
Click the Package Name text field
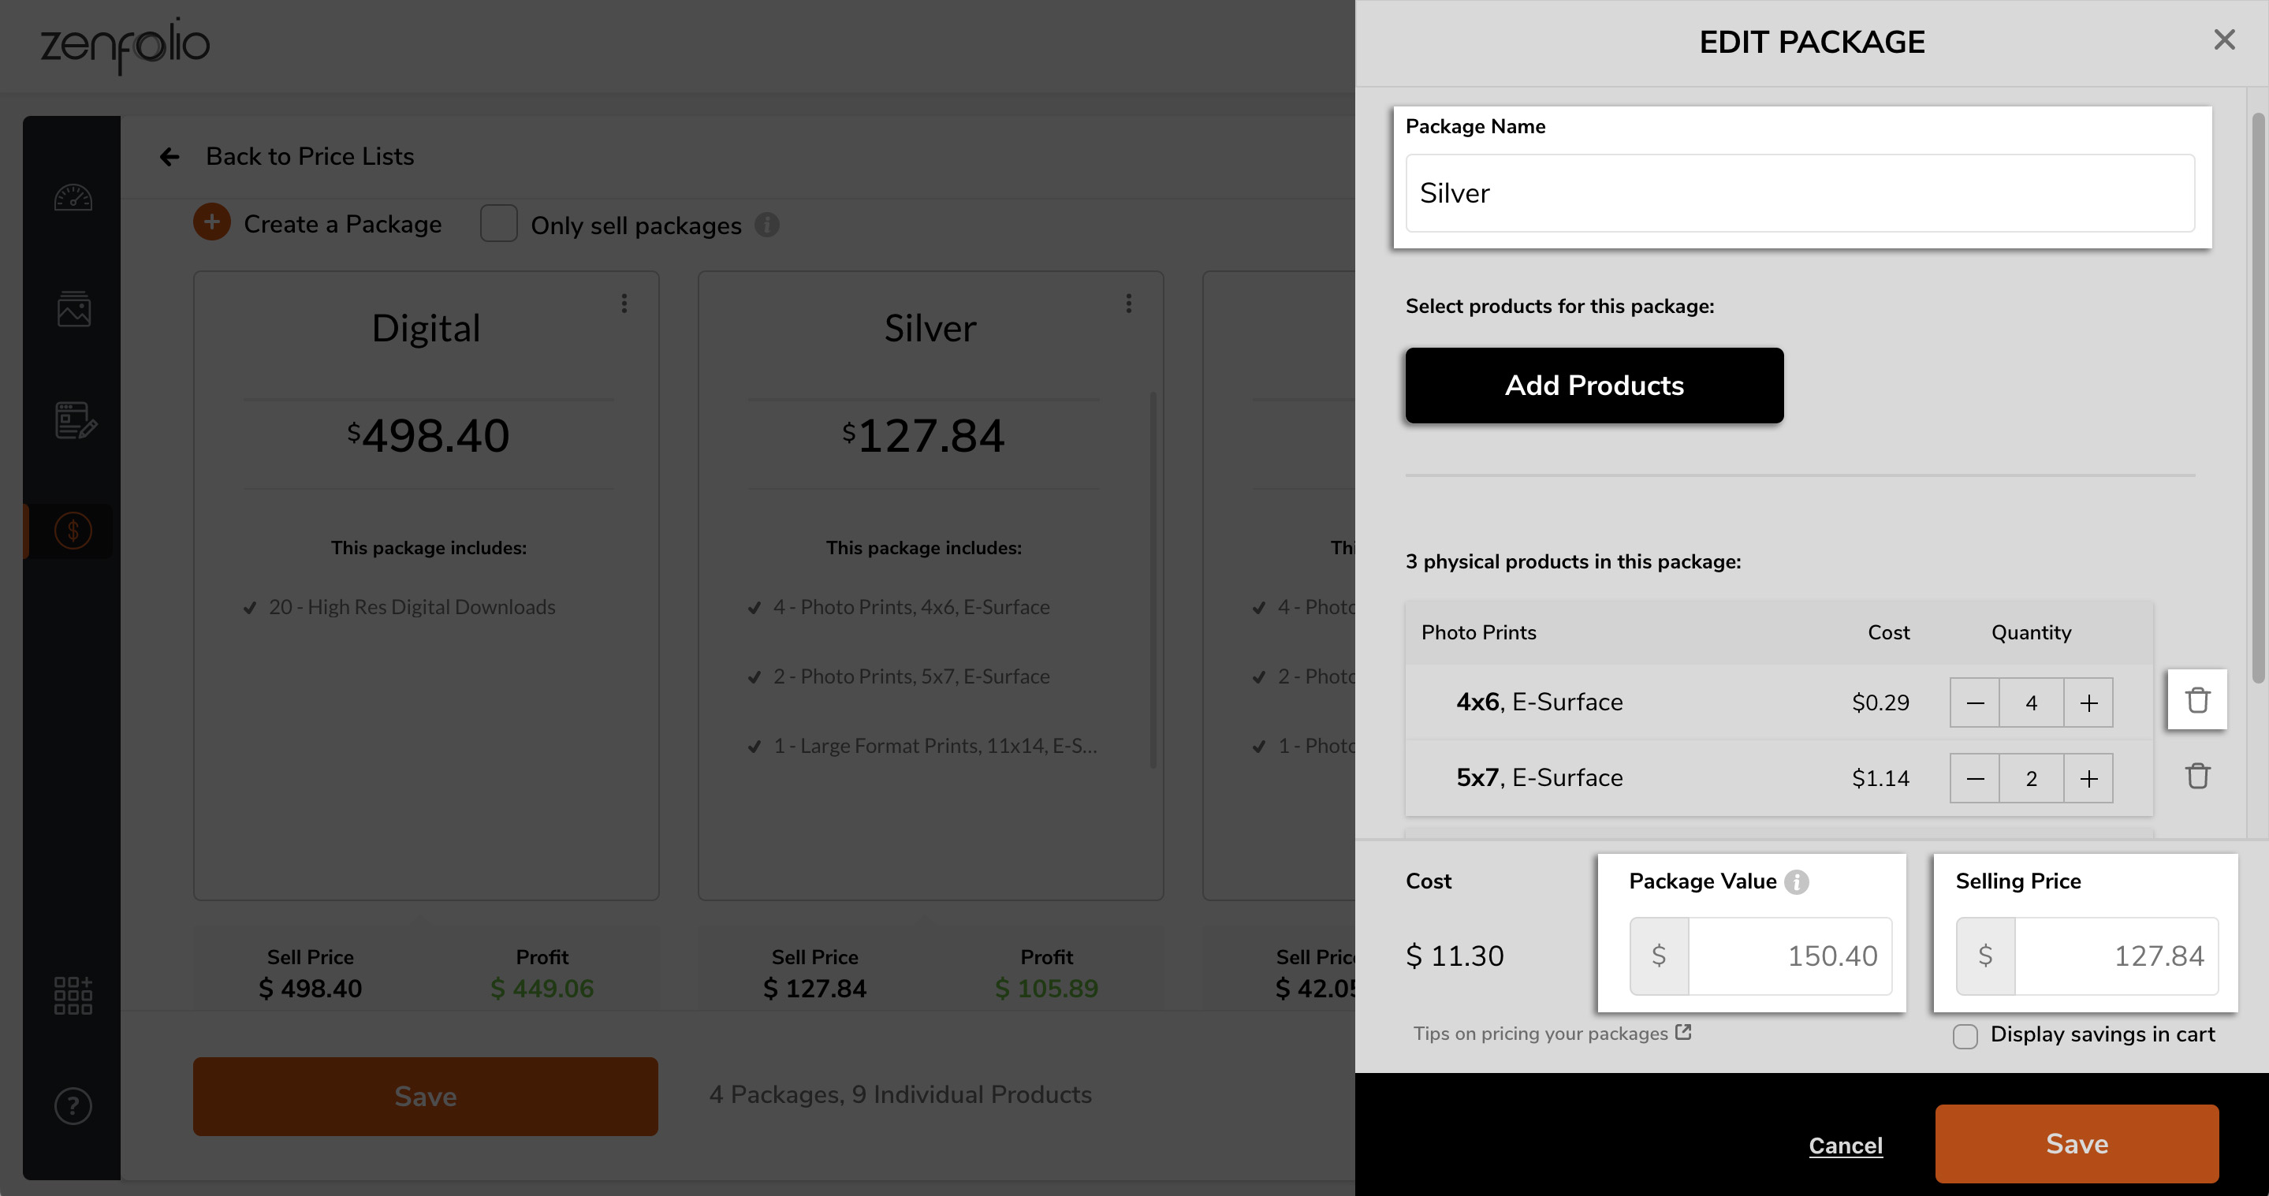point(1800,194)
